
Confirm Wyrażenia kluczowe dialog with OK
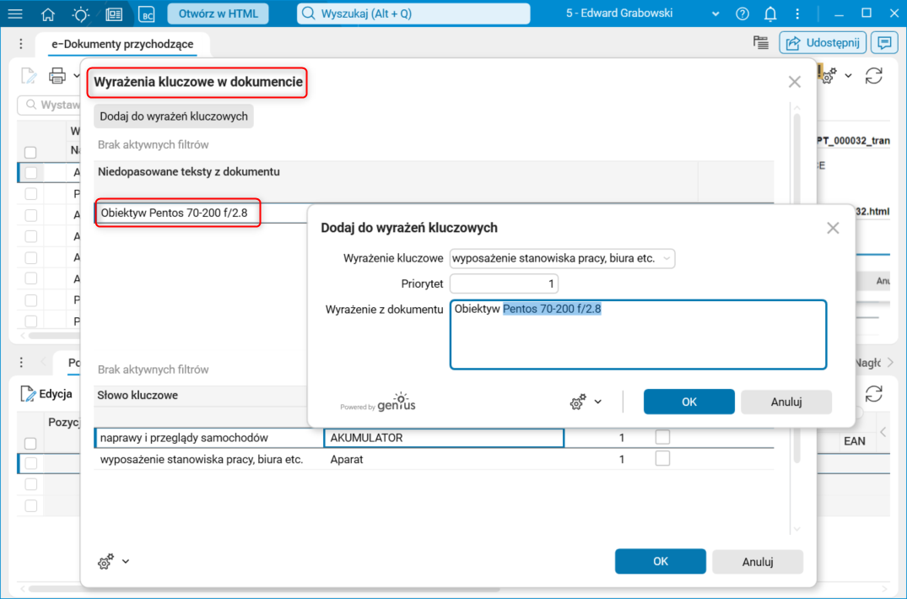coord(660,561)
